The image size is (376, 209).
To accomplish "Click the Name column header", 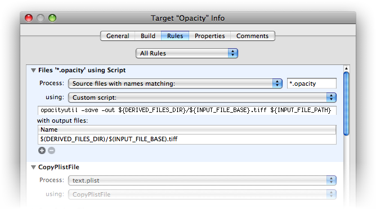I will click(187, 129).
